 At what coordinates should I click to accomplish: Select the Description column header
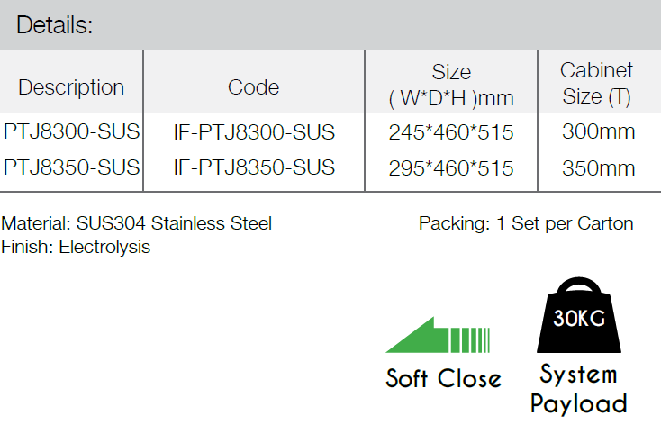point(71,87)
